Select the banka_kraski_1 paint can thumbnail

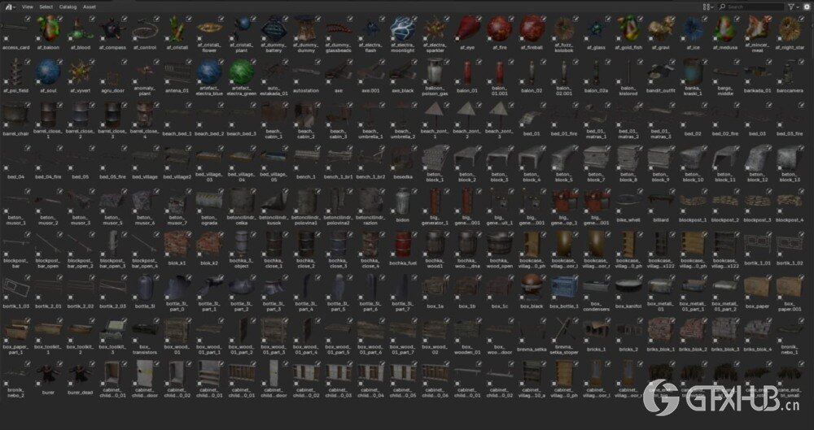coord(693,72)
